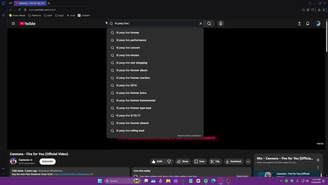Create a Clip with the scissors button
Viewport: 328px width, 185px height.
coord(215,161)
